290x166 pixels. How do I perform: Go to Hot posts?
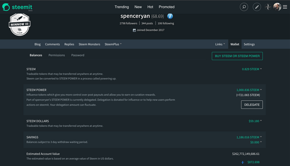pyautogui.click(x=150, y=7)
